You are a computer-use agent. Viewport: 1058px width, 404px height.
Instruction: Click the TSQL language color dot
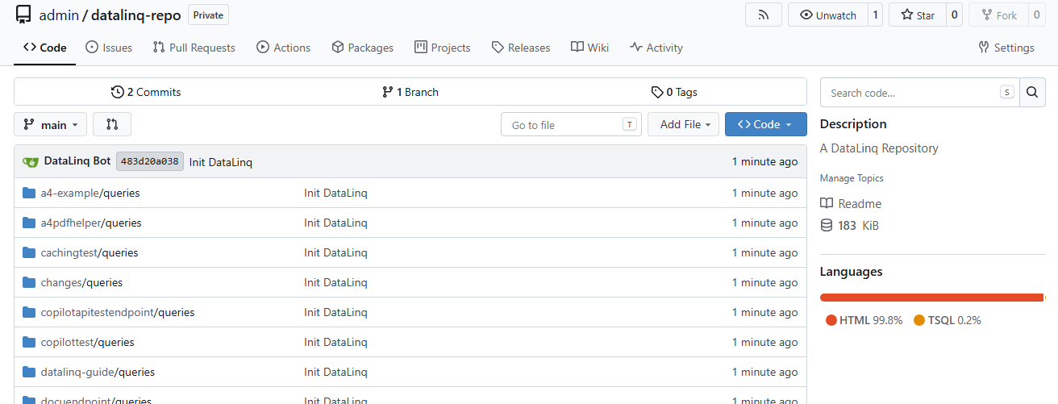[x=919, y=320]
